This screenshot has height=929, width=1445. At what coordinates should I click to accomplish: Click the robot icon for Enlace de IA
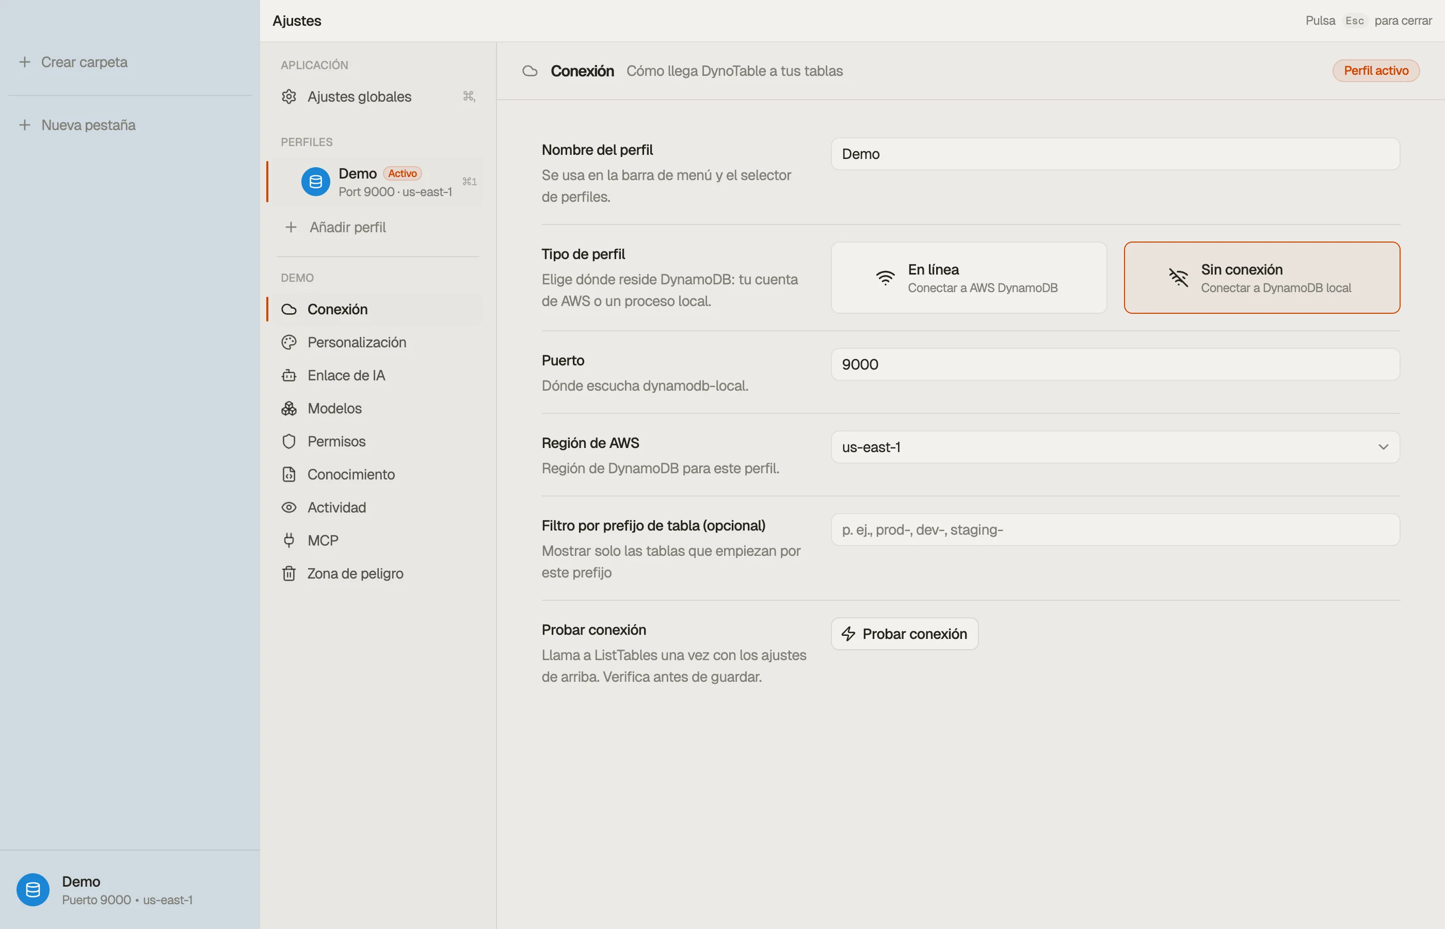click(289, 375)
